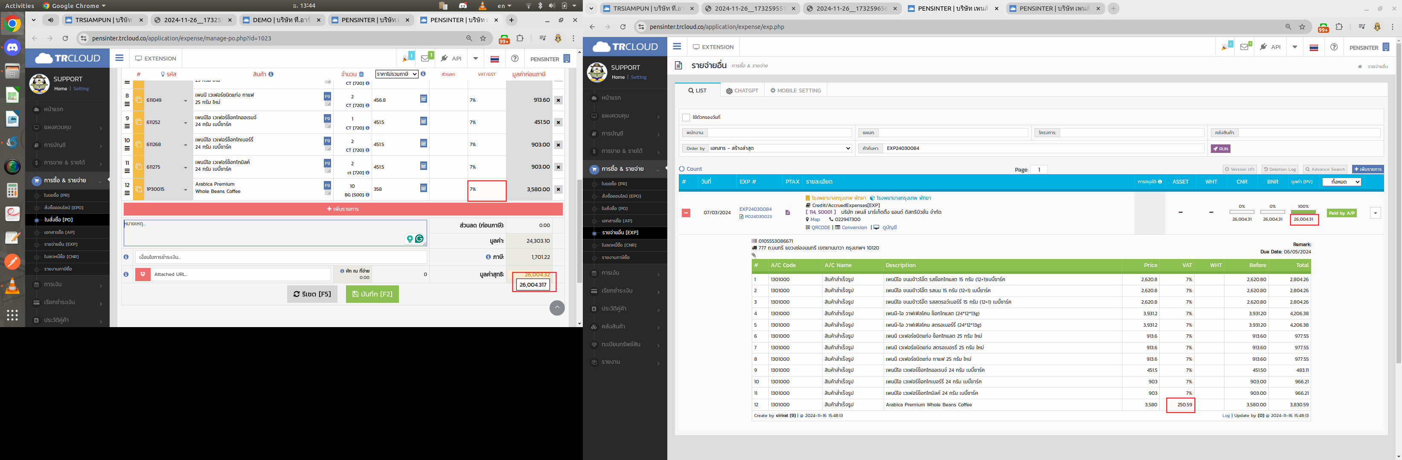The height and width of the screenshot is (460, 1402).
Task: Click รีเซต [F5] reset button
Action: (312, 294)
